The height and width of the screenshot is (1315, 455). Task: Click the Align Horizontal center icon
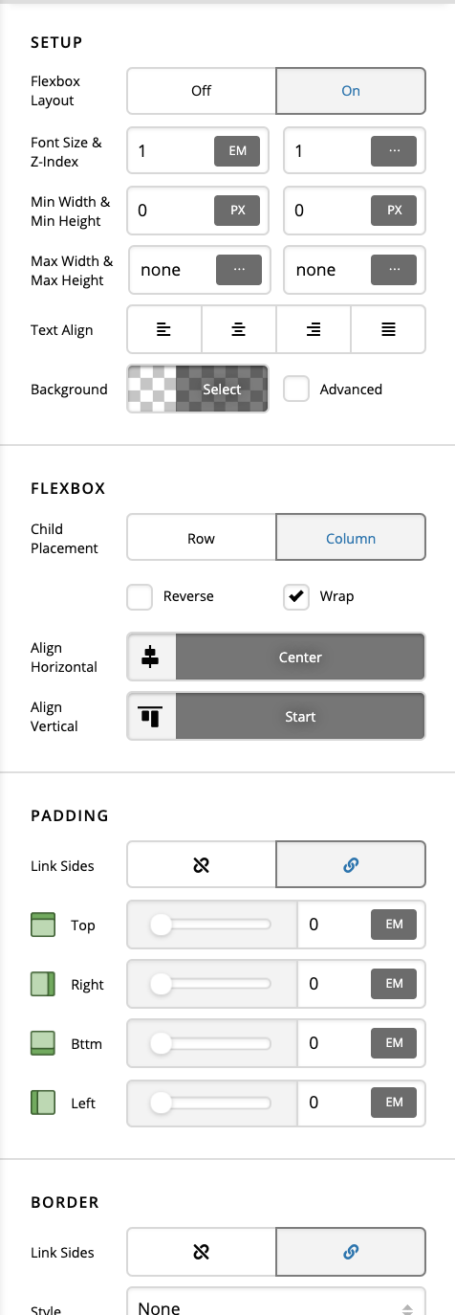152,657
